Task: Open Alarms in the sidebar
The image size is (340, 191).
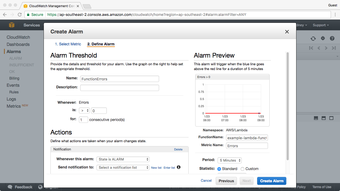Action: click(x=14, y=52)
